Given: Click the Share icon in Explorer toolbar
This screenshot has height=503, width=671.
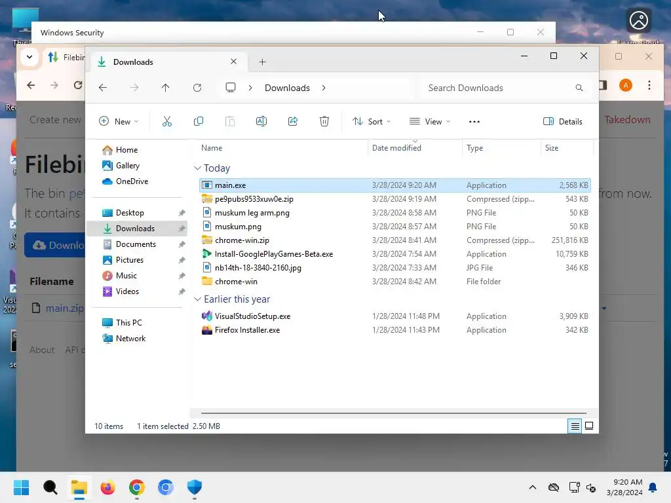Looking at the screenshot, I should point(293,121).
